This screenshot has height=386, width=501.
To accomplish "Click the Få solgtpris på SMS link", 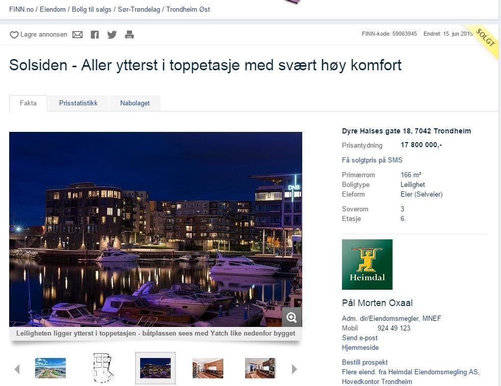I will 372,160.
